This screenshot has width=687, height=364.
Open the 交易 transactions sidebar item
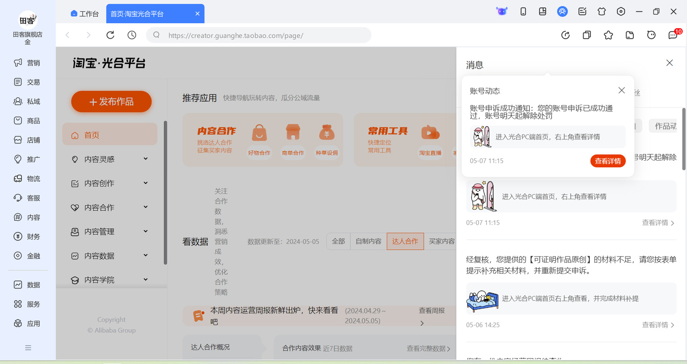point(27,82)
